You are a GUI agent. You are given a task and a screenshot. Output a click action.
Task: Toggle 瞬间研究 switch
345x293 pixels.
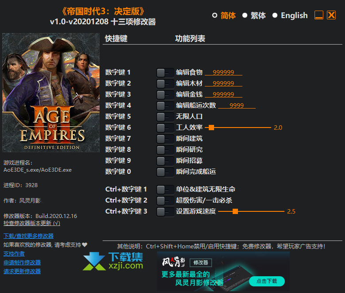[x=165, y=150]
